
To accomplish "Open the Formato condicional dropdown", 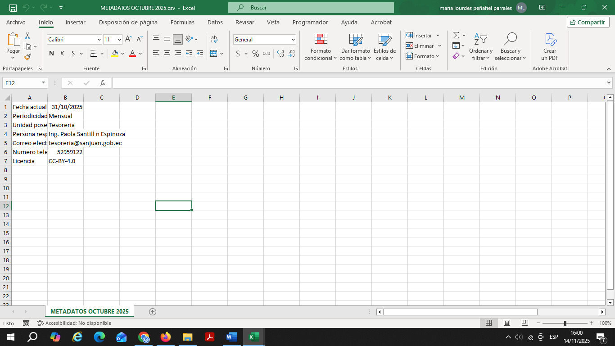I will click(x=321, y=47).
